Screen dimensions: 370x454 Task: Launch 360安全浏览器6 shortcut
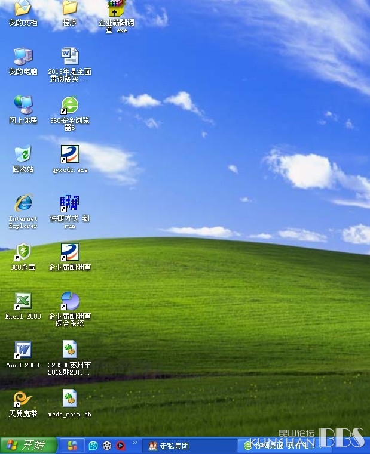[70, 105]
